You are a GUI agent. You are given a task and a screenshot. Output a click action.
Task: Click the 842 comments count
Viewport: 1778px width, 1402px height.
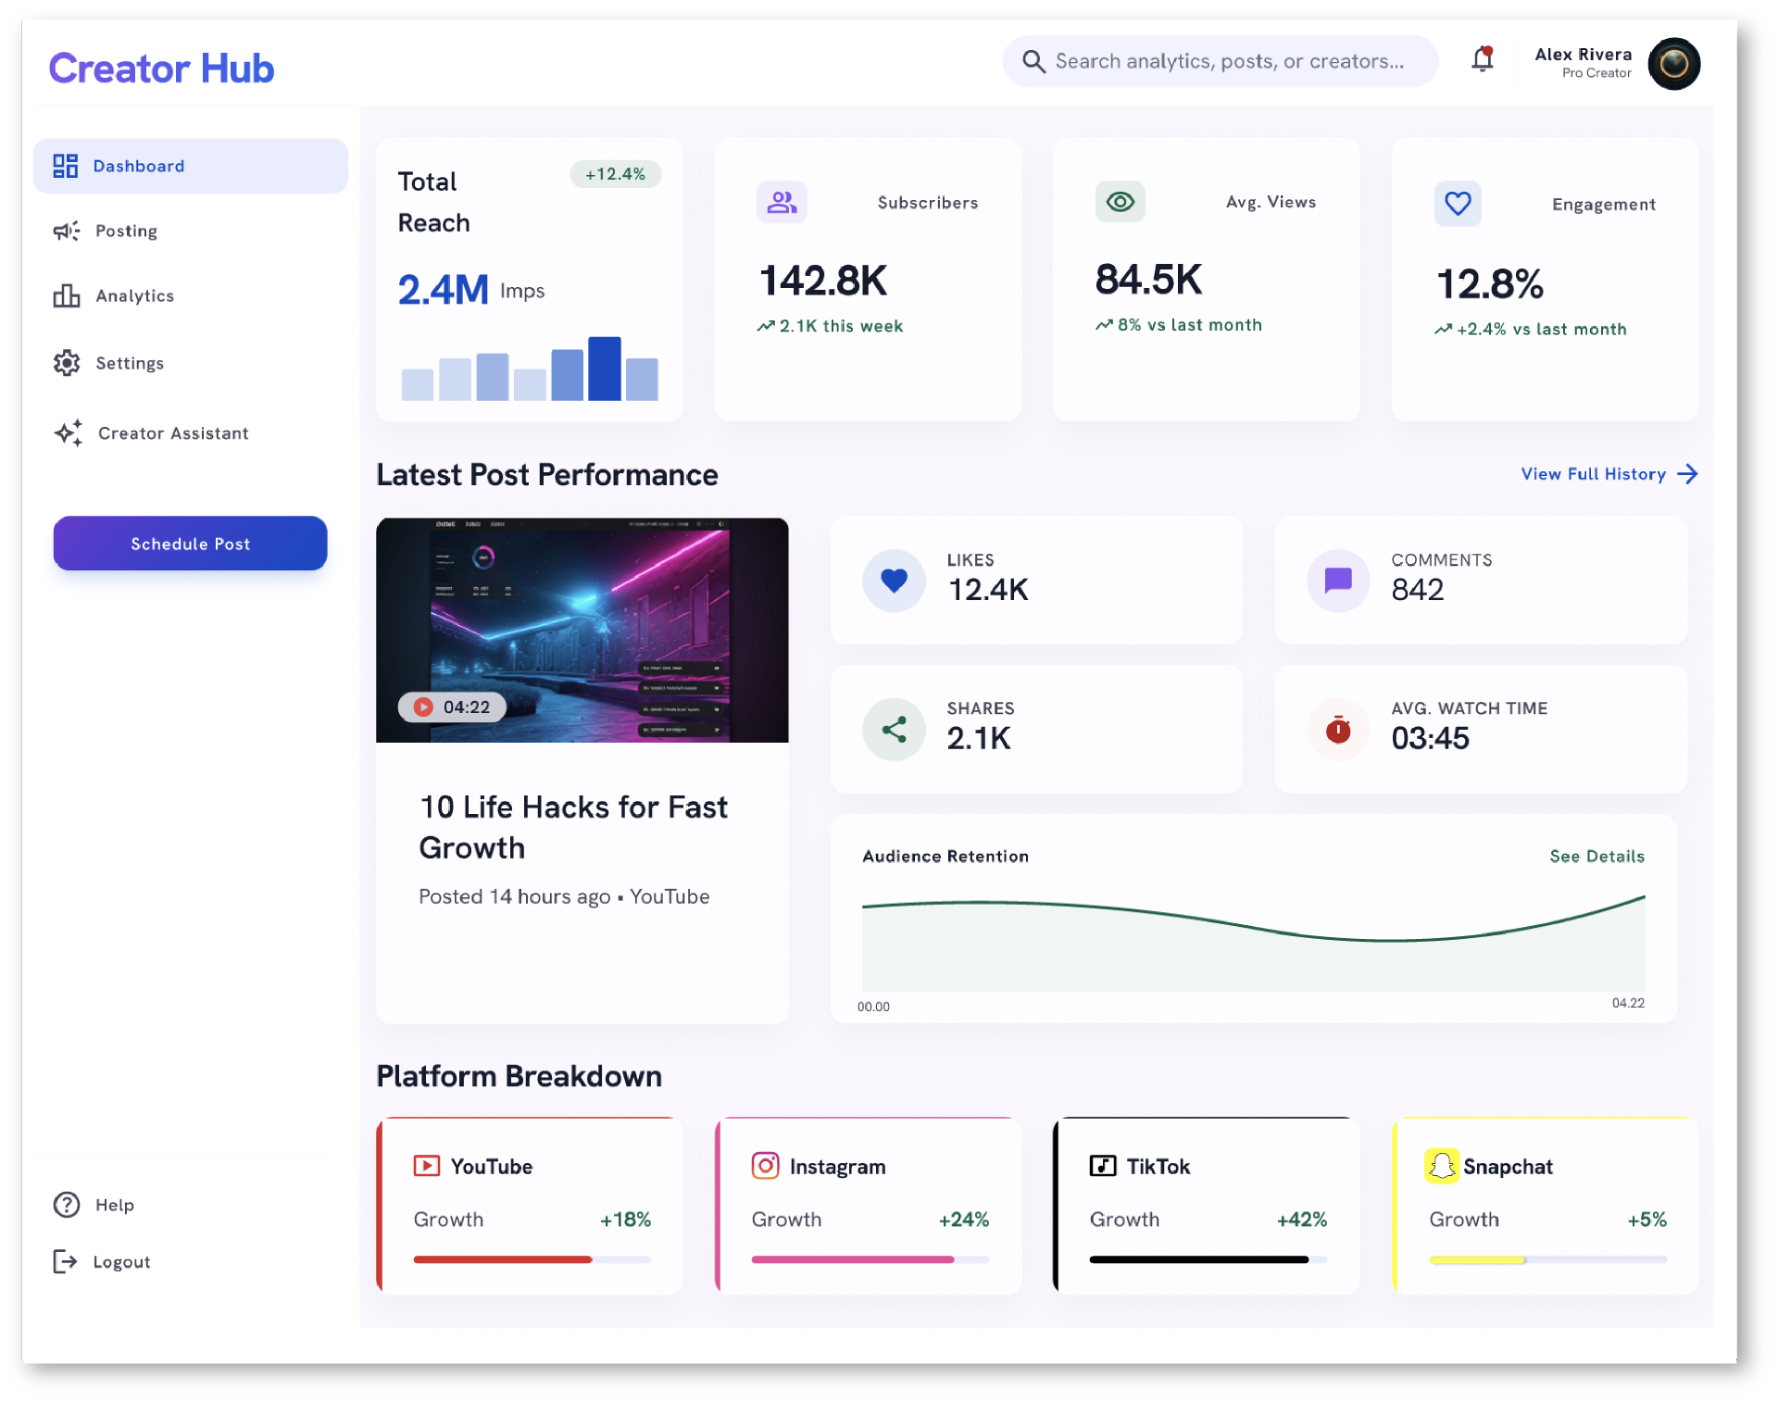pyautogui.click(x=1417, y=590)
